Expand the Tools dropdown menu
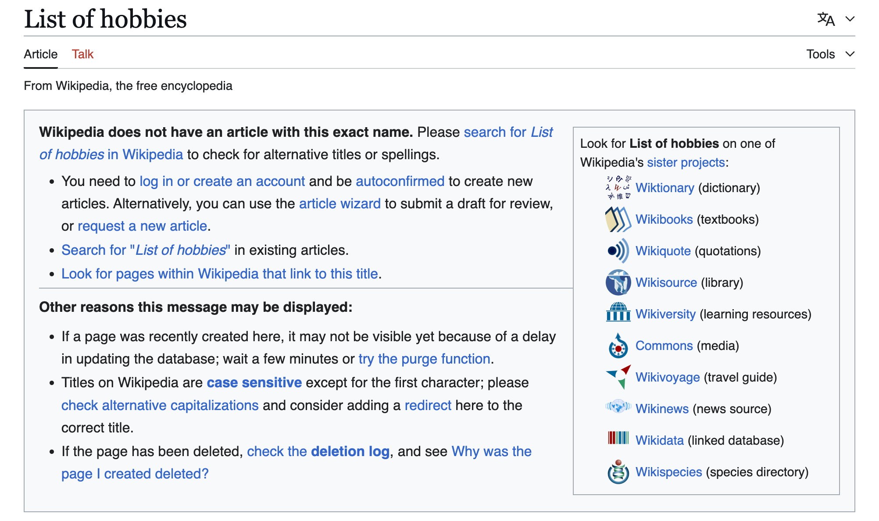The image size is (879, 521). (831, 54)
